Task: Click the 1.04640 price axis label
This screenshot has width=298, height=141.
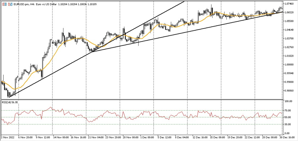Action: 290,30
